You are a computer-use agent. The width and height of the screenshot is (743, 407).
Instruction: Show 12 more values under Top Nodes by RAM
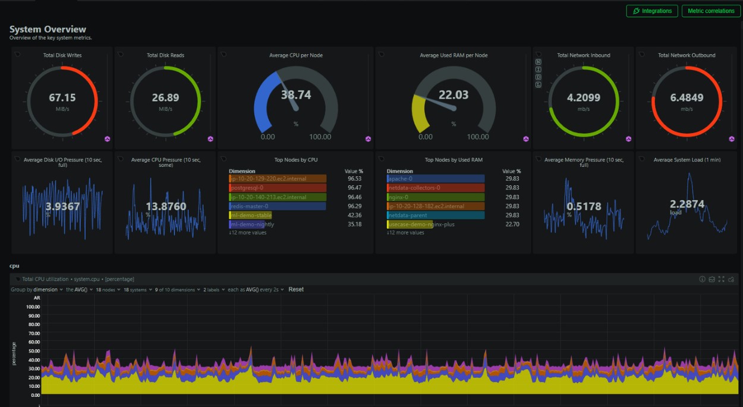405,233
